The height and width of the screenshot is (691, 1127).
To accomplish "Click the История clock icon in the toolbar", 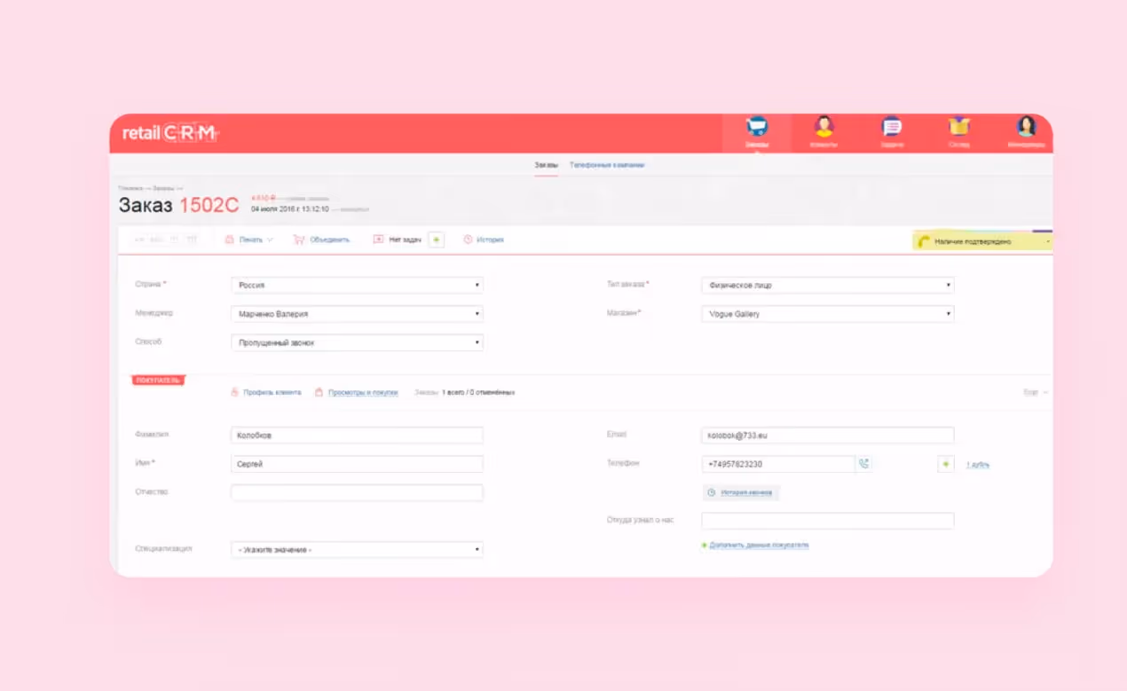I will [468, 239].
